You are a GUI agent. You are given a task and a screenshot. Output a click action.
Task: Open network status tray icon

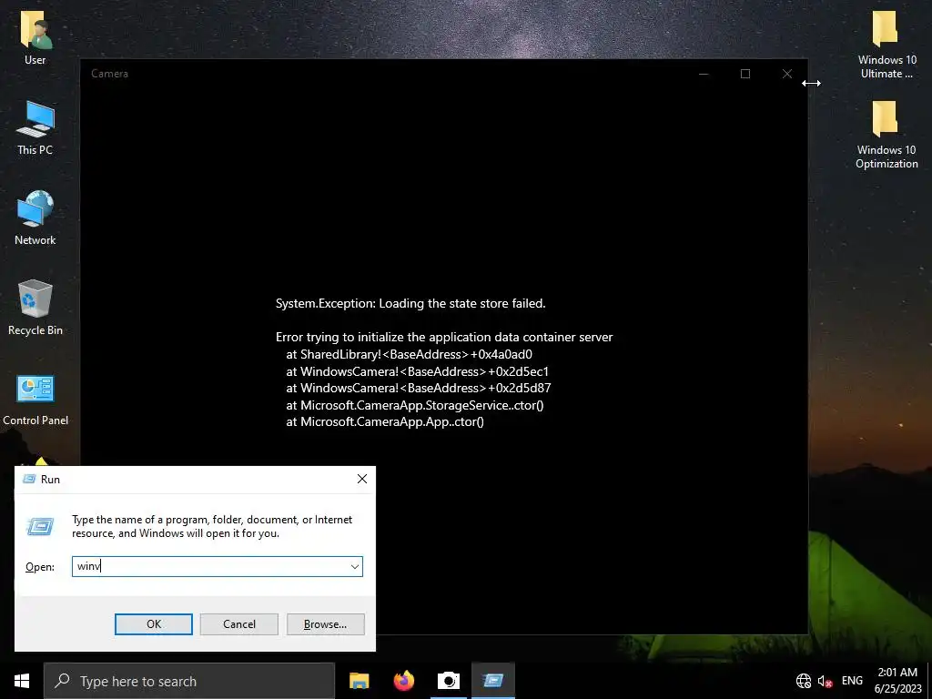pos(803,681)
